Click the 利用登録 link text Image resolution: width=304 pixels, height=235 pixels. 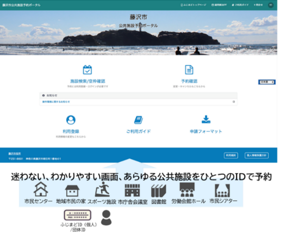coord(71,131)
